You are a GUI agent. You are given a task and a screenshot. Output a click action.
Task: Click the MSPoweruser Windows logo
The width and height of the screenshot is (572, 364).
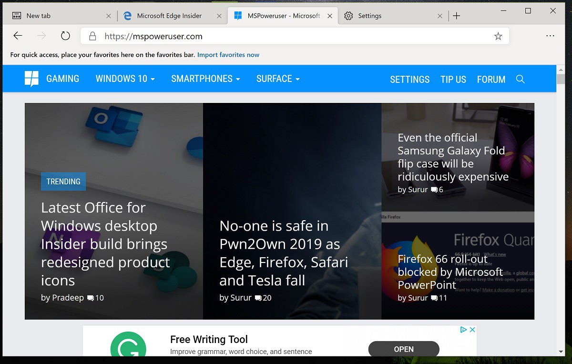[31, 79]
